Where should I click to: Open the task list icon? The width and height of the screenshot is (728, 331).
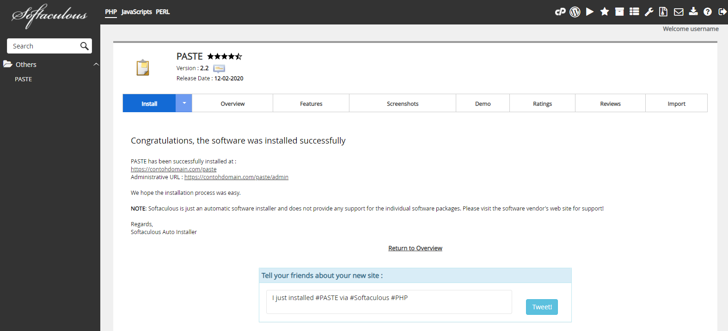click(x=634, y=12)
